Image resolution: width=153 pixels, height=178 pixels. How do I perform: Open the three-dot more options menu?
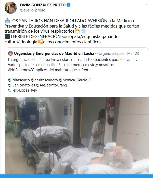pos(146,5)
